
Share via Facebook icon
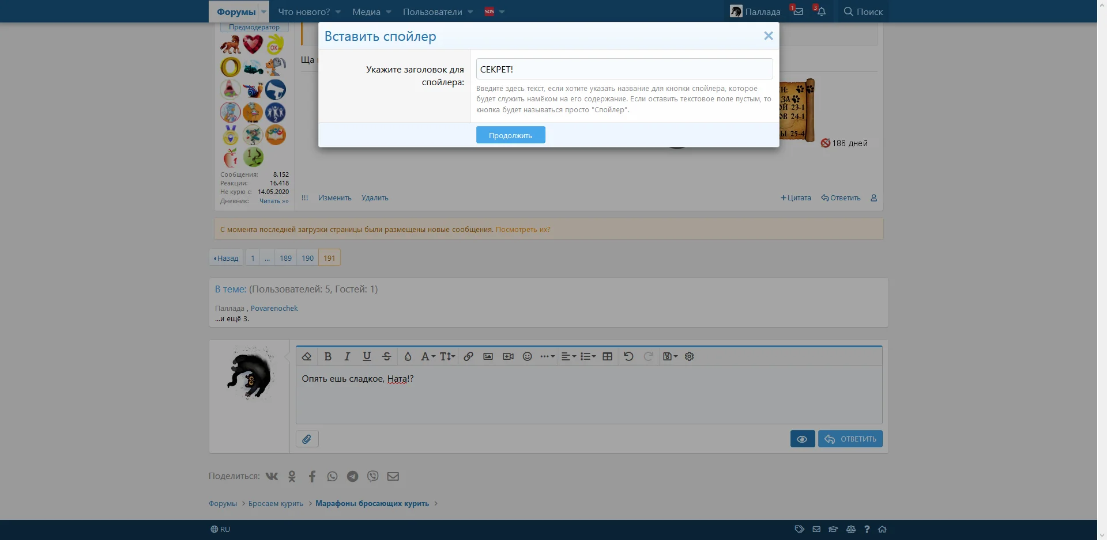click(x=312, y=476)
